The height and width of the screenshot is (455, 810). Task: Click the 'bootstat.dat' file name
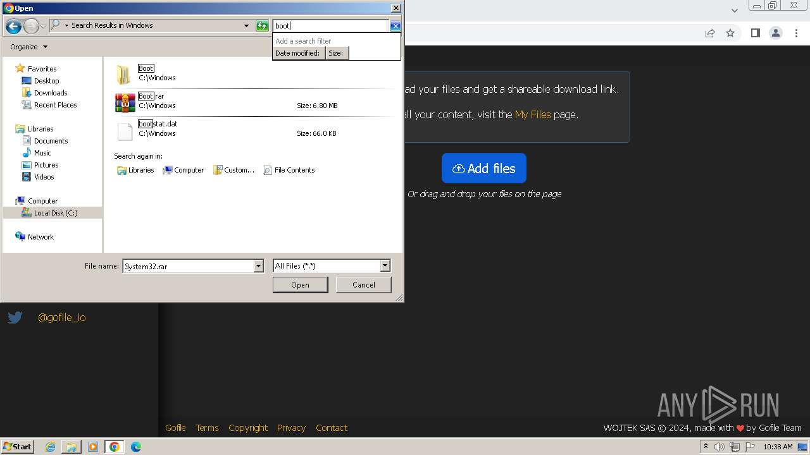click(158, 124)
